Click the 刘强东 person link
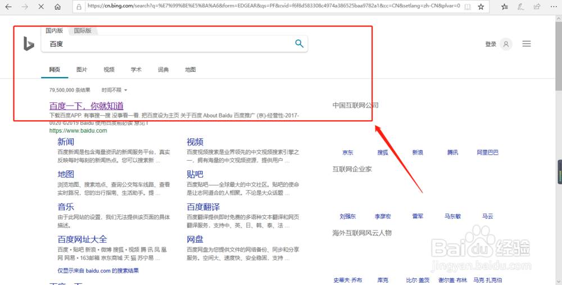 click(348, 216)
